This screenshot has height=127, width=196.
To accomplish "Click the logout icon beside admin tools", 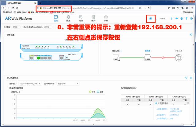I will click(191, 18).
